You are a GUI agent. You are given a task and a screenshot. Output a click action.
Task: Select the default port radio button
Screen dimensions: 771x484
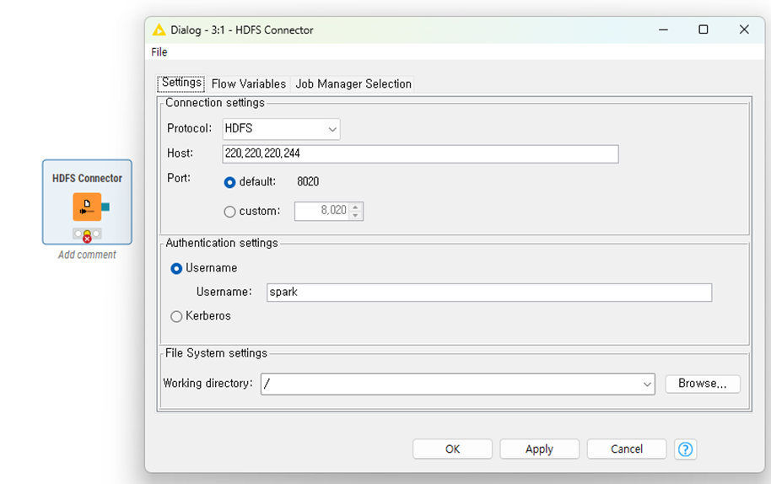[229, 182]
